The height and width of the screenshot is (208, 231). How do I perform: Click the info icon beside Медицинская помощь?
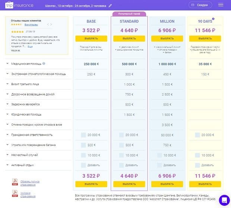[44, 64]
